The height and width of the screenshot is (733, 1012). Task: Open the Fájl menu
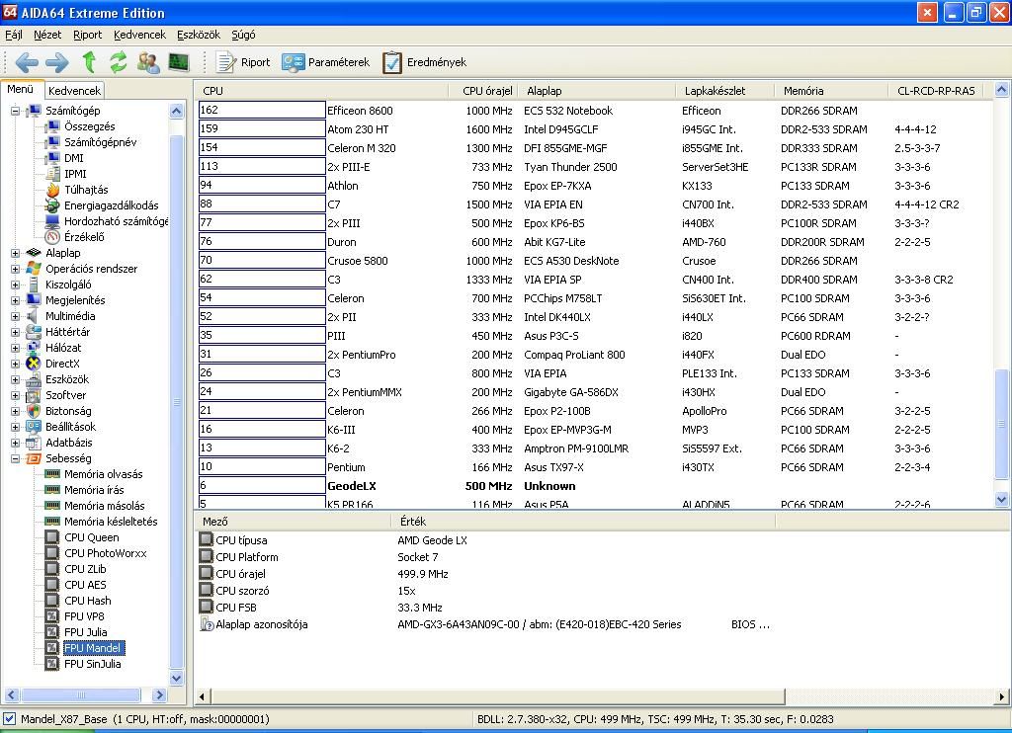(14, 35)
